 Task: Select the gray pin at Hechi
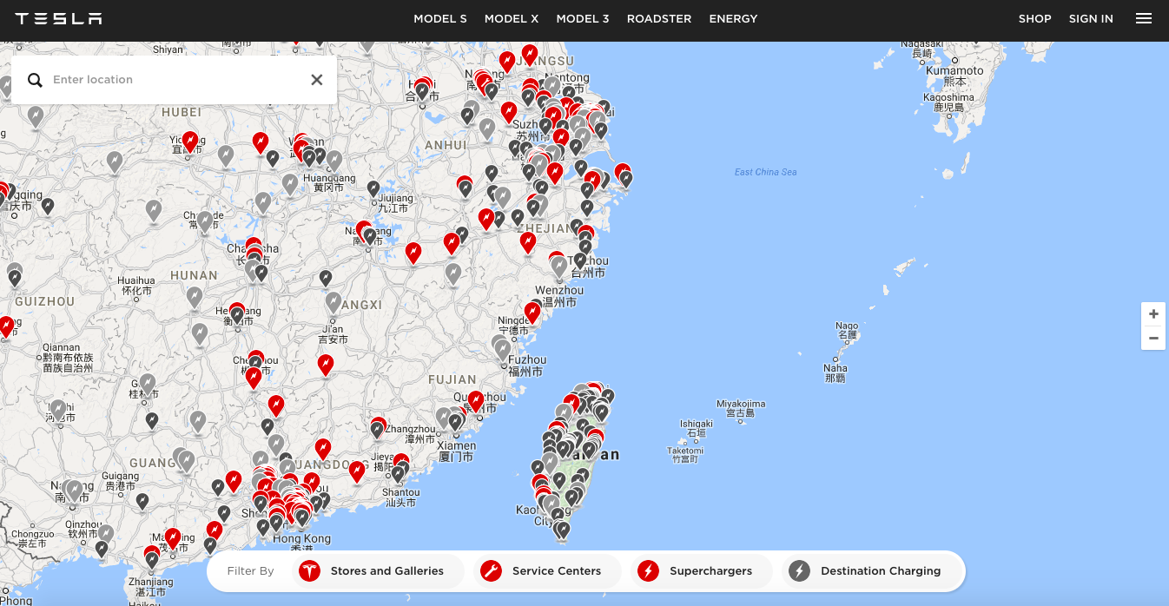(58, 409)
